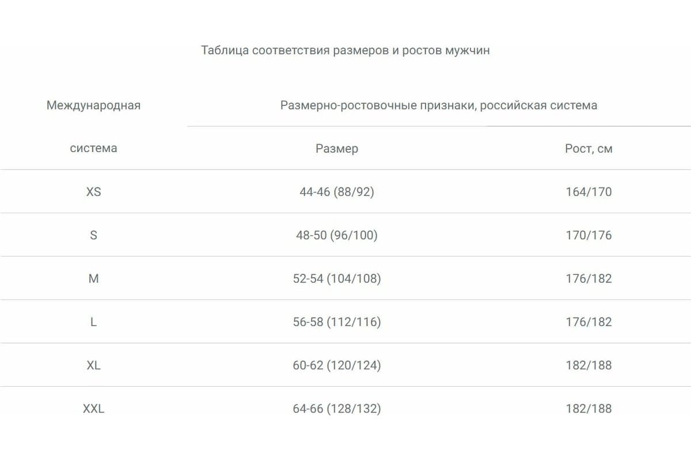Click the table title about men's sizes
The height and width of the screenshot is (461, 691).
coord(345,50)
